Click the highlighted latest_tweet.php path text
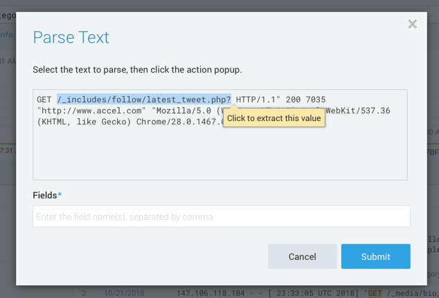The height and width of the screenshot is (298, 439). [x=144, y=100]
